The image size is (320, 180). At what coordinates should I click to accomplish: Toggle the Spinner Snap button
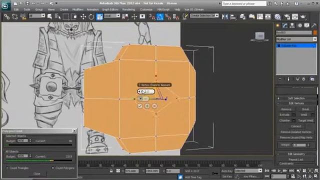pyautogui.click(x=176, y=16)
